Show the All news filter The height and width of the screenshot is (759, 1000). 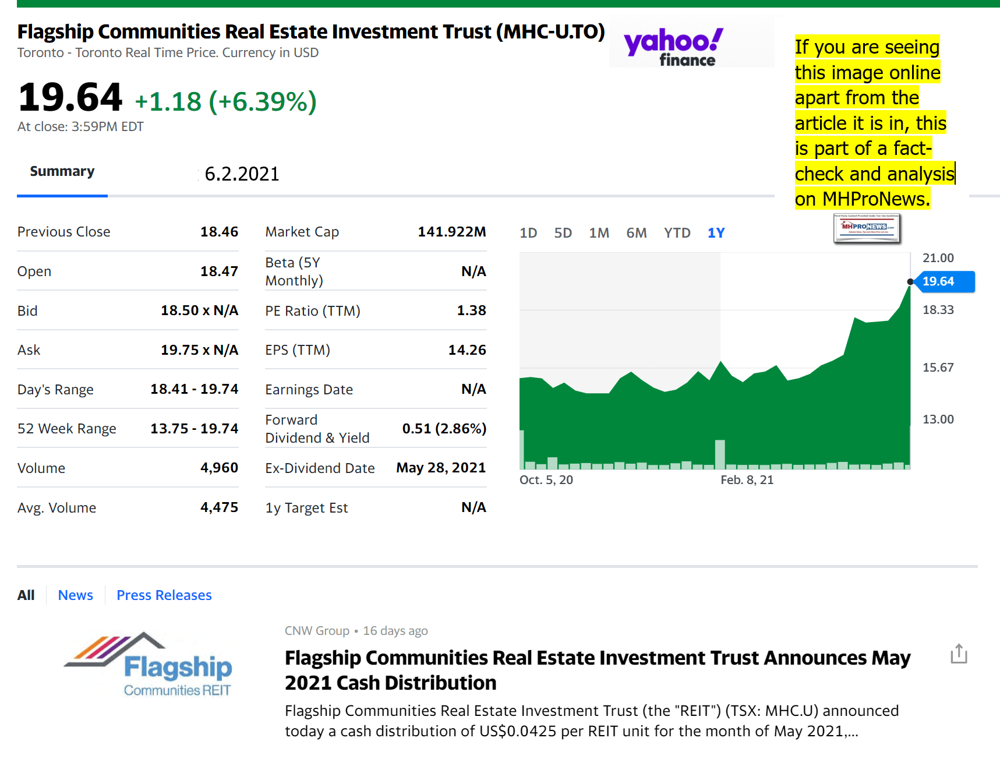coord(26,595)
